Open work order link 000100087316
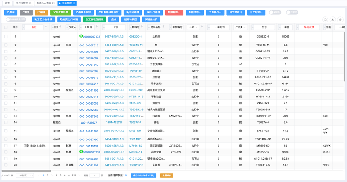Image resolution: width=347 pixels, height=182 pixels. (x=89, y=45)
